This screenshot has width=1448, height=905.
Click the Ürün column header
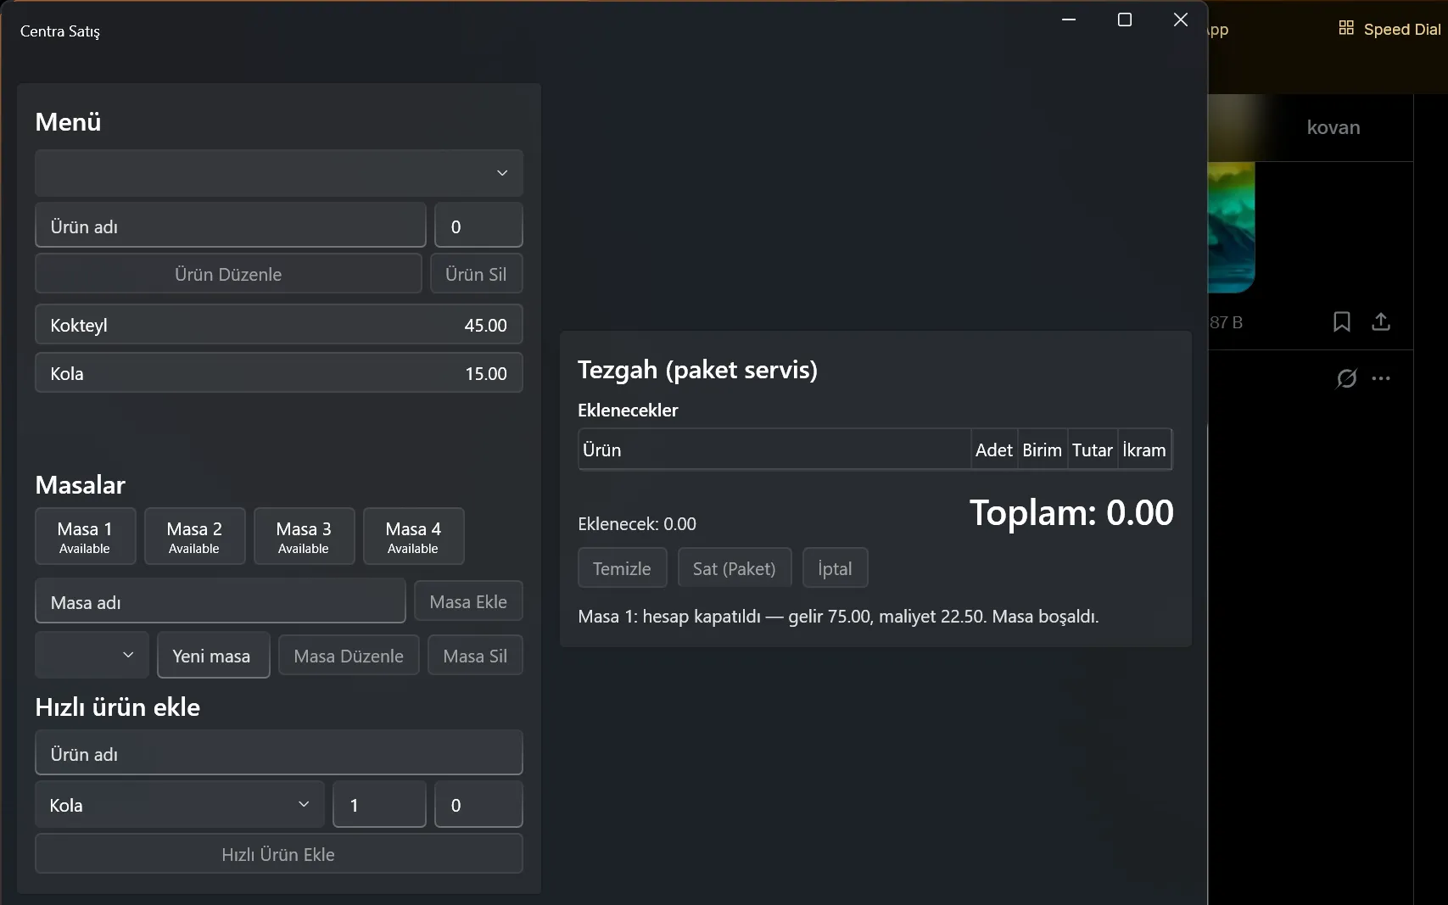click(775, 450)
